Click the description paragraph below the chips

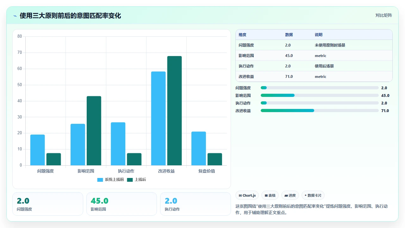(x=312, y=209)
